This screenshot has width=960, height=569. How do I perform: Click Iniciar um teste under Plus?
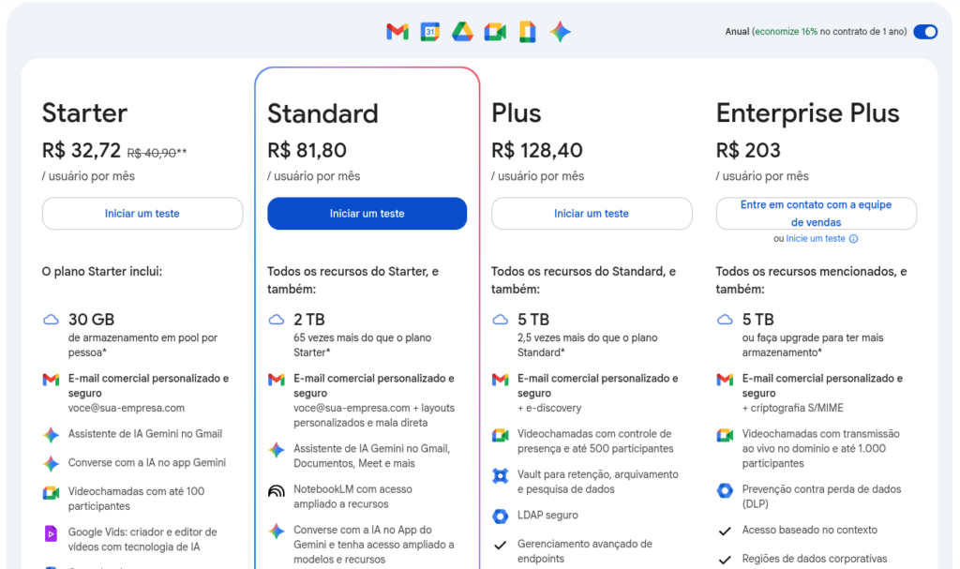[592, 213]
